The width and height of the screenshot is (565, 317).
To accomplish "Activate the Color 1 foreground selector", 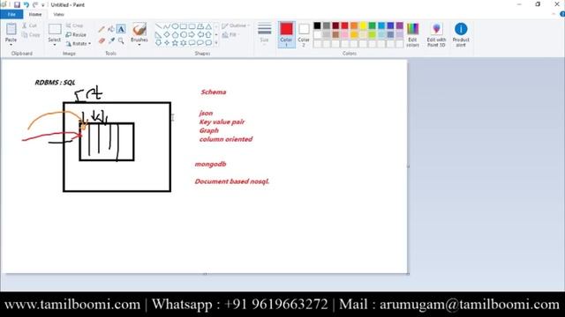I will point(286,34).
